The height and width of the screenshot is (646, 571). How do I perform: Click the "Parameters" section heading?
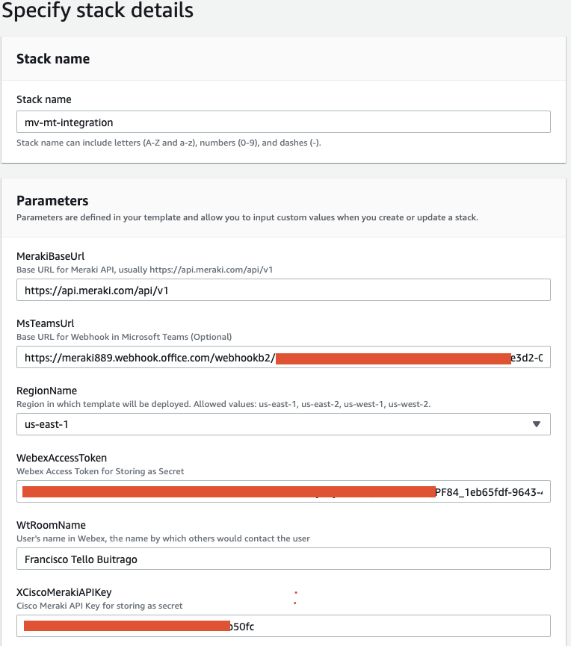(x=52, y=200)
